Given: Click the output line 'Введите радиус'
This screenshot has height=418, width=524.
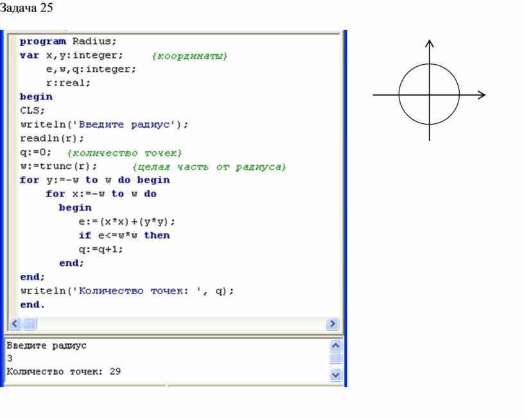Looking at the screenshot, I should pos(46,345).
